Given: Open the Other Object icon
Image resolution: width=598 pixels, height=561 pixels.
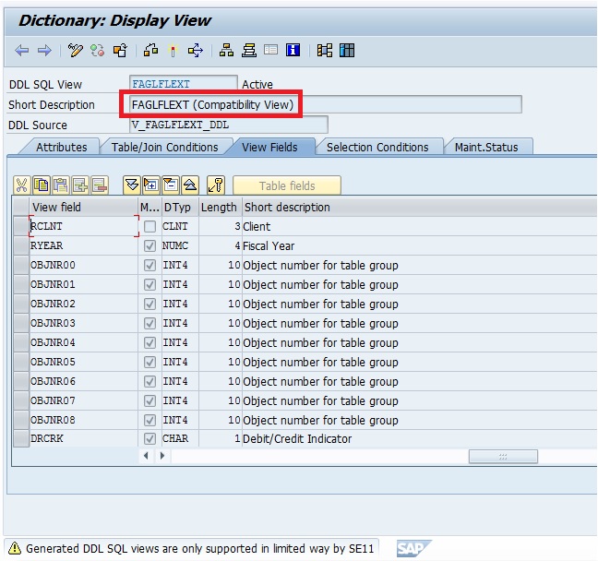Looking at the screenshot, I should [120, 51].
